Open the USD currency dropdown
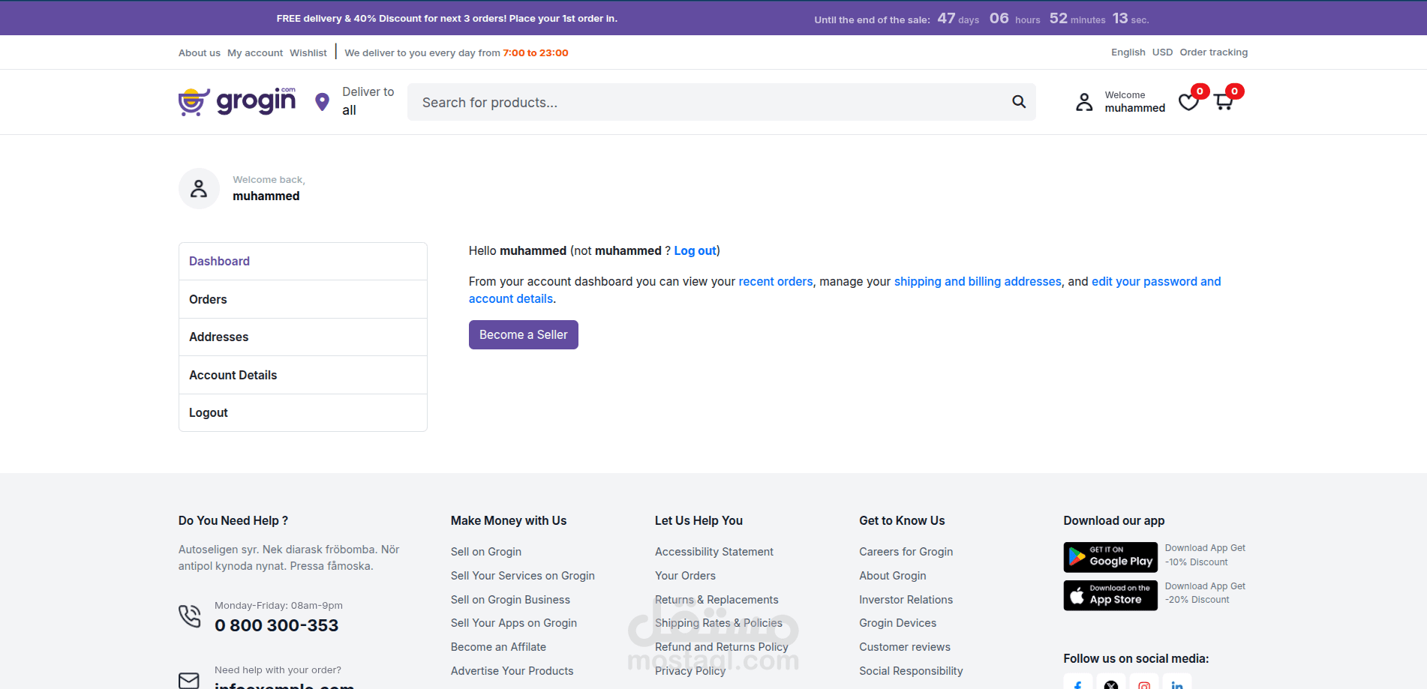This screenshot has width=1427, height=689. pos(1162,52)
